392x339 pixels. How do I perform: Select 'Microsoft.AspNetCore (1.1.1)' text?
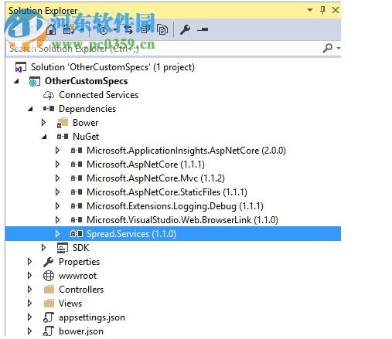tap(145, 164)
